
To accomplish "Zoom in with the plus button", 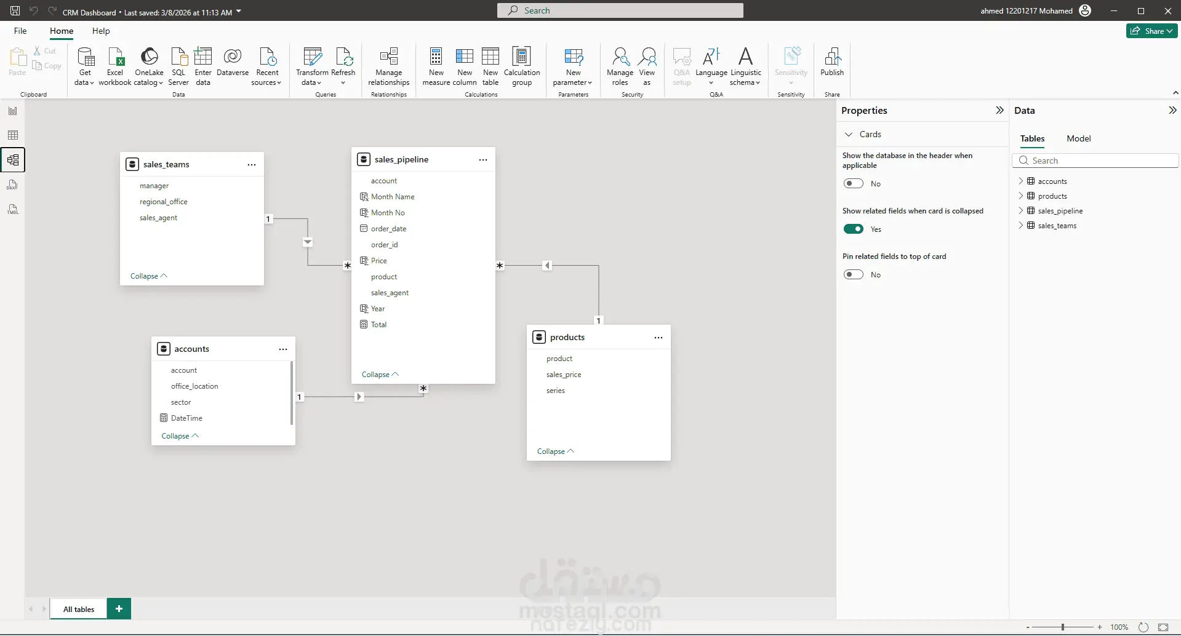I will click(1100, 627).
